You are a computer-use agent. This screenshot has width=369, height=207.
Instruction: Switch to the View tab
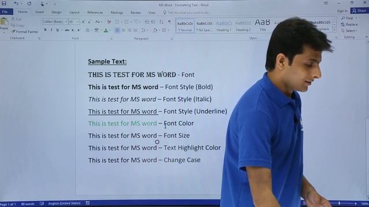point(152,13)
